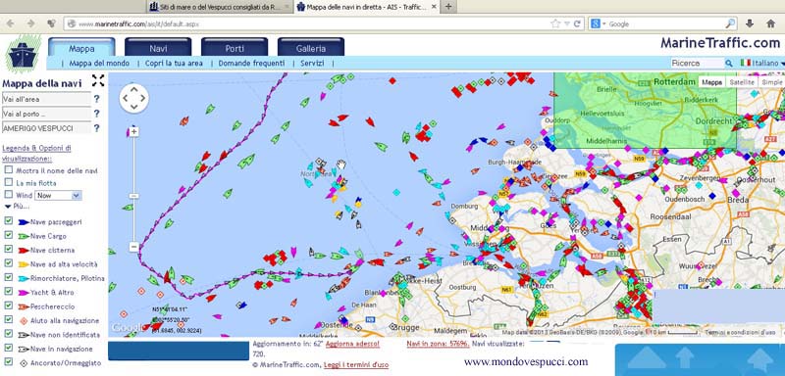
Task: Enable Mostra il nome delle navi checkbox
Action: coord(9,169)
